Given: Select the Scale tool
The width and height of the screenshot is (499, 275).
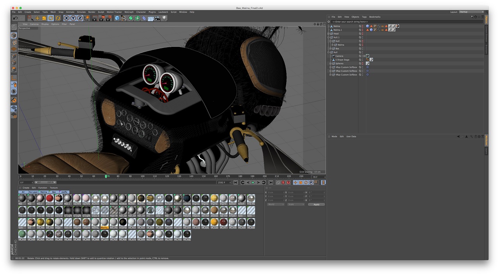Looking at the screenshot, I should 44,18.
